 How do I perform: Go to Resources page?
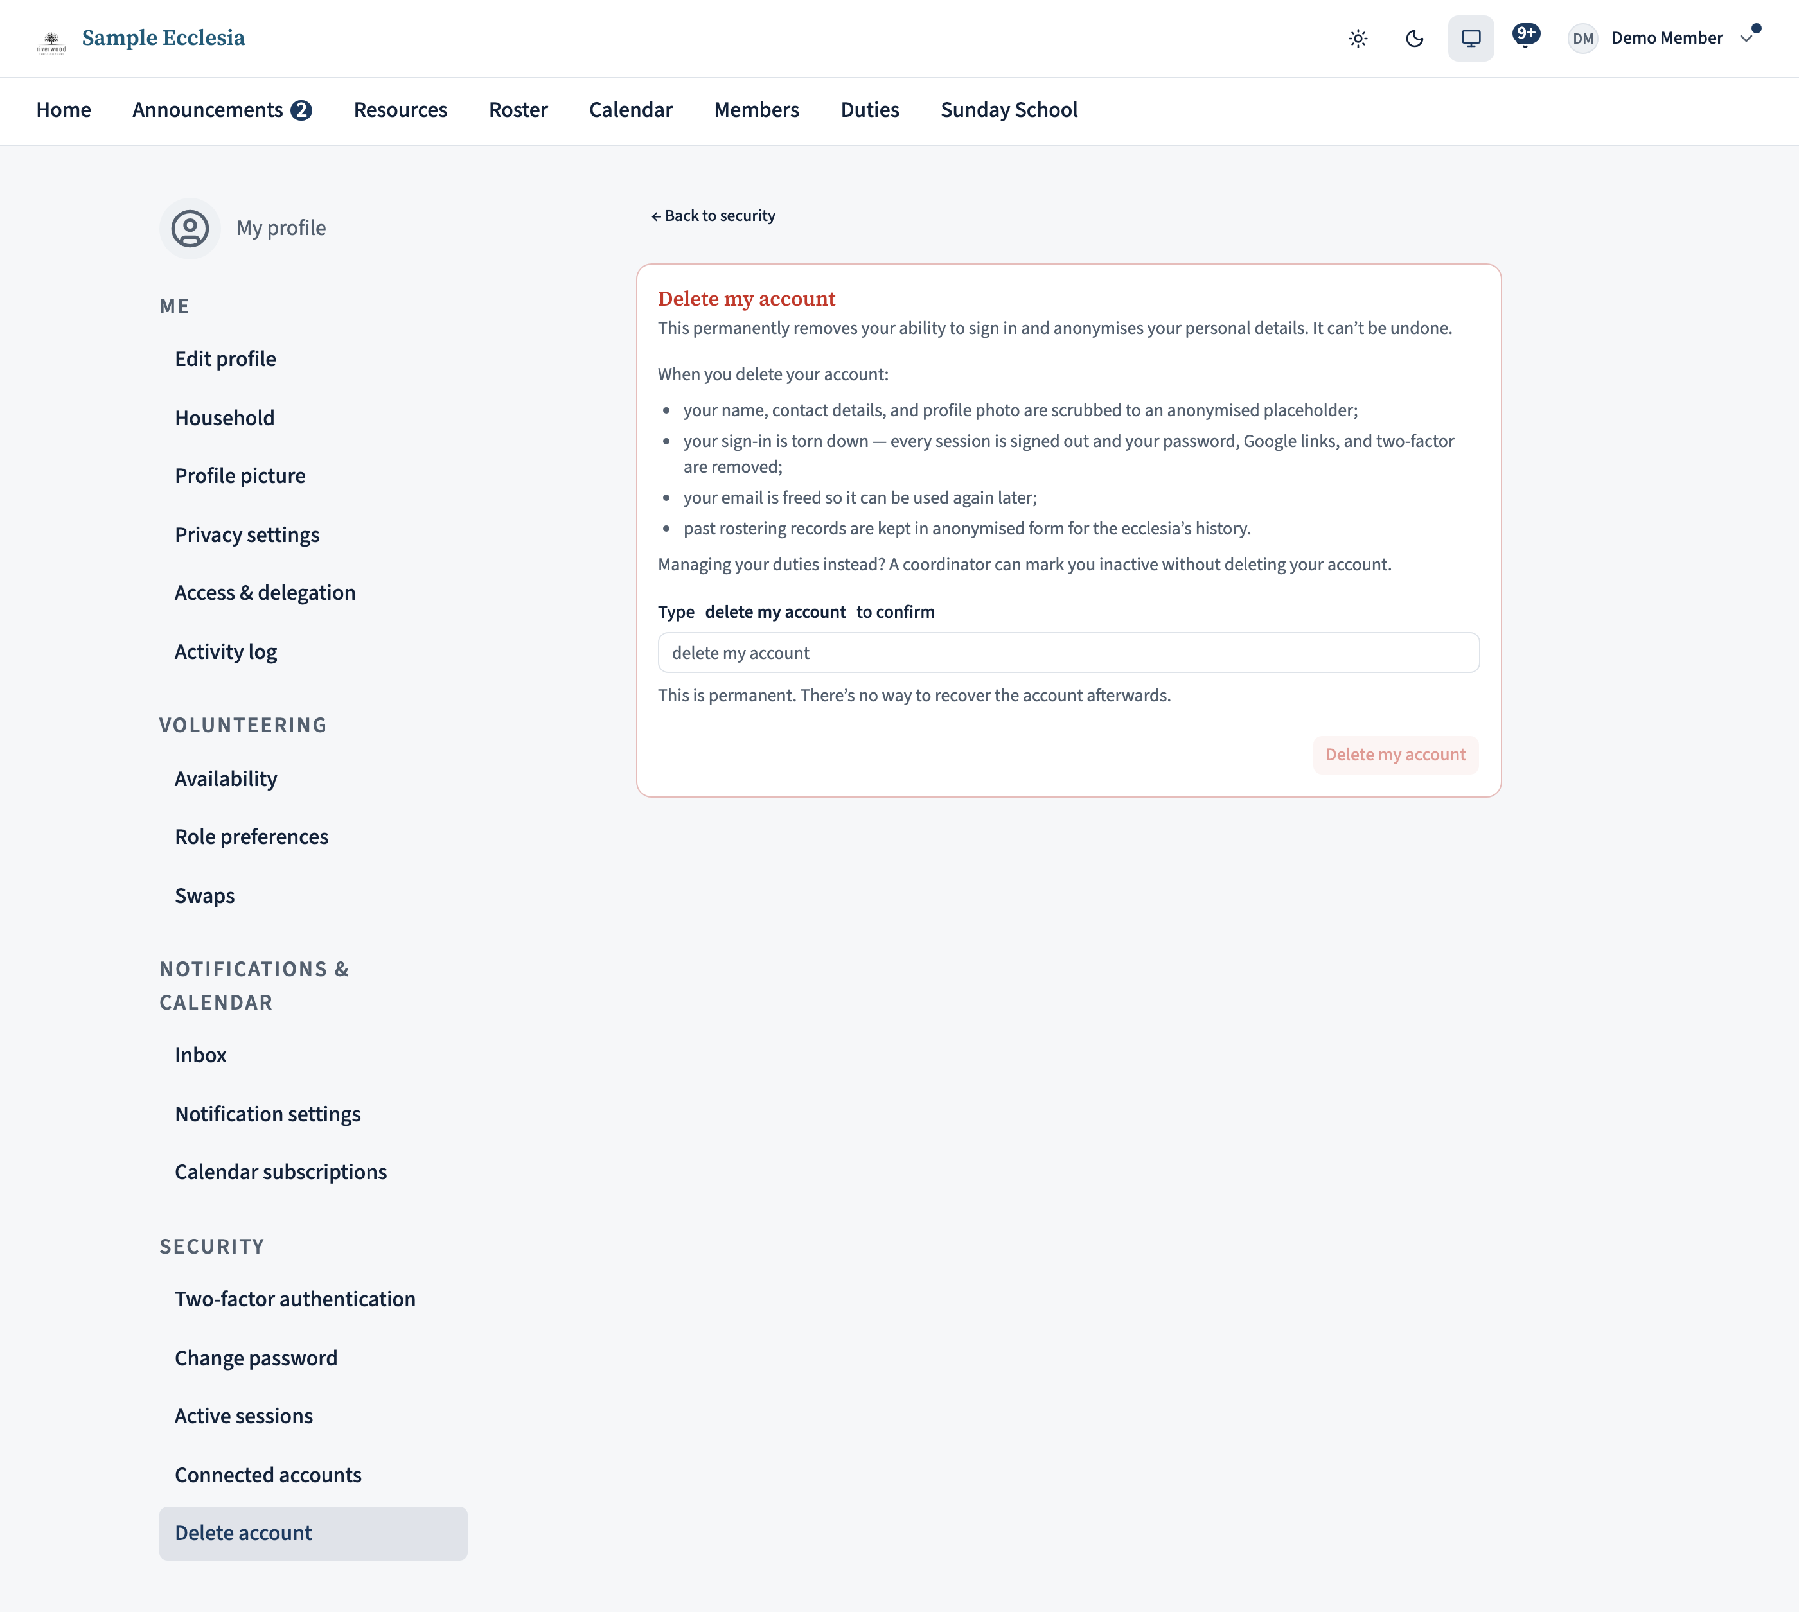[400, 110]
